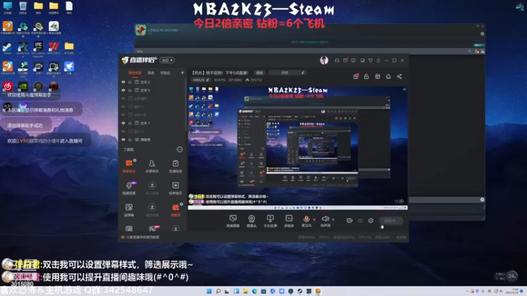Select the third scene tab
Screen dimensions: 527x296
[x=165, y=73]
